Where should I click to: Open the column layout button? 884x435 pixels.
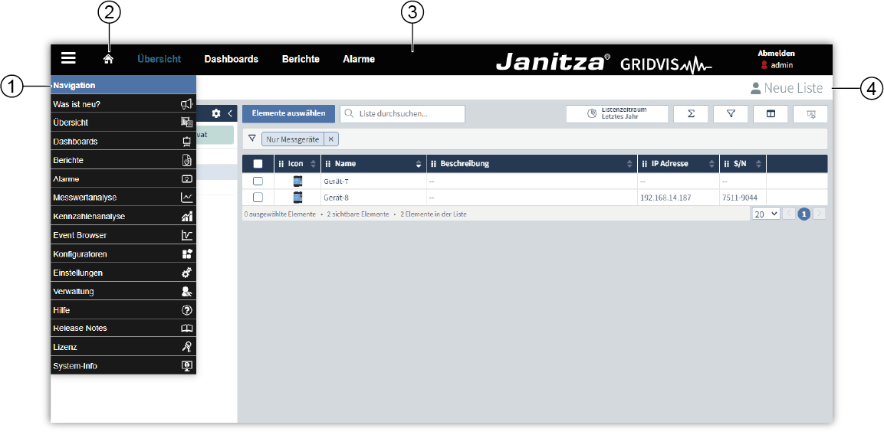[771, 114]
